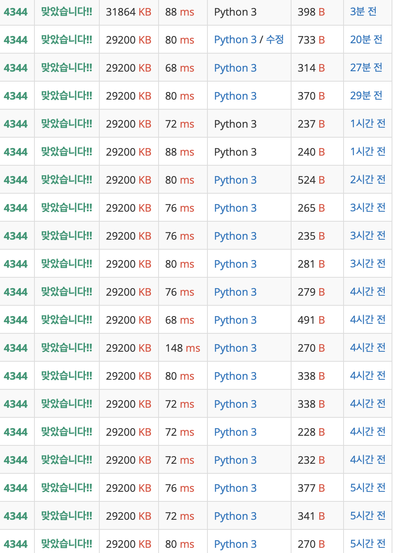Click 1시간 전 link in the 237 B row

(368, 124)
